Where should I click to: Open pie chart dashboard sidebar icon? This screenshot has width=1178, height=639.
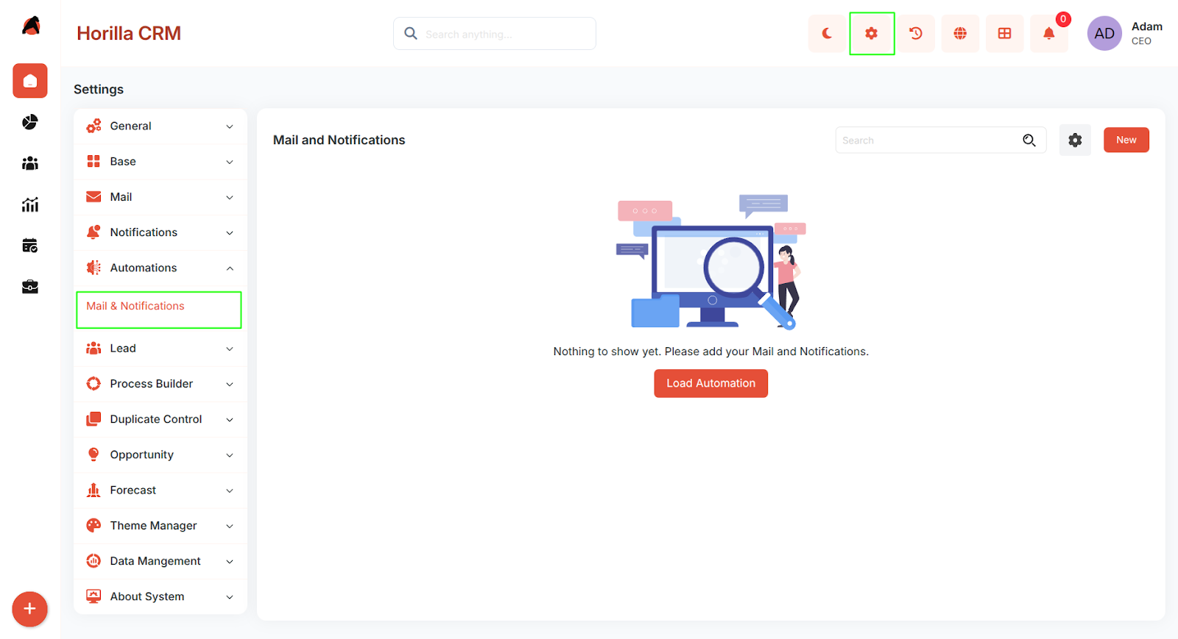[x=30, y=122]
